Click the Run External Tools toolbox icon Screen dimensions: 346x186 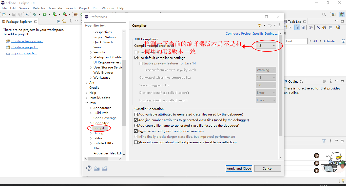[65, 14]
